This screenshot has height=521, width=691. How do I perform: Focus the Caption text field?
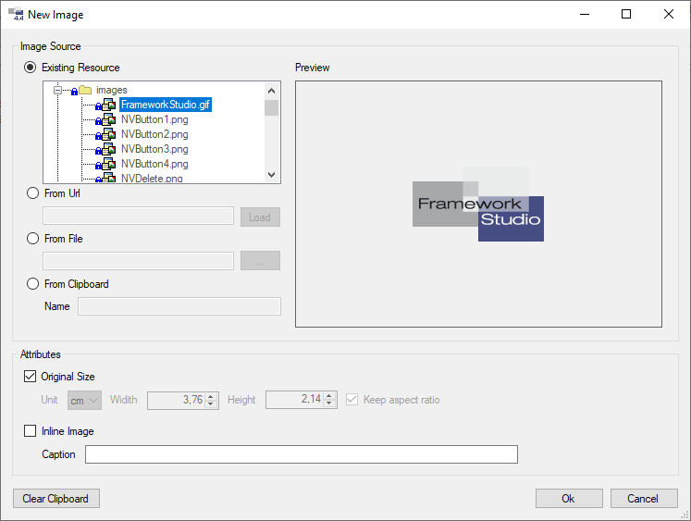[302, 454]
